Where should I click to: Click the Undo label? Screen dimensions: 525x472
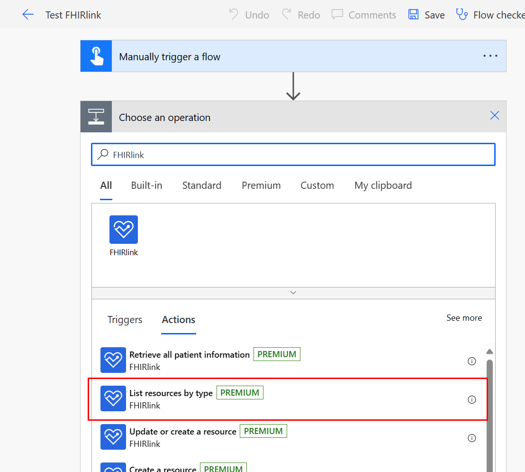coord(257,15)
